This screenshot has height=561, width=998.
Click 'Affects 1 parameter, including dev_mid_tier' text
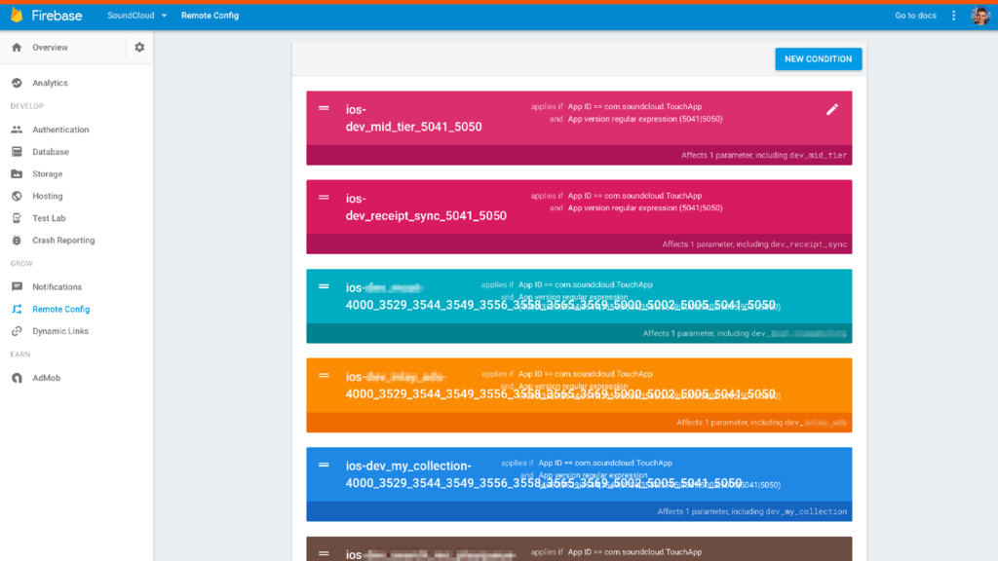coord(764,155)
